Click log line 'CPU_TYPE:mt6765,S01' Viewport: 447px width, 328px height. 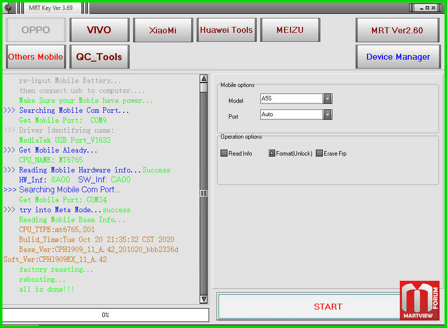click(57, 230)
